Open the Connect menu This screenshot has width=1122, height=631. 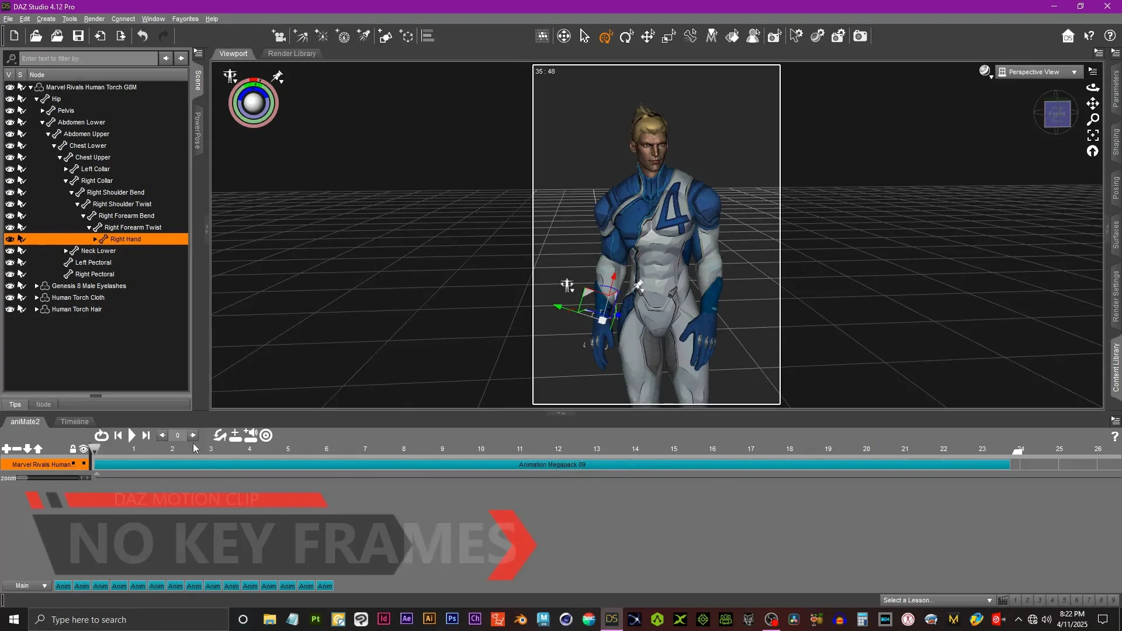(x=123, y=19)
